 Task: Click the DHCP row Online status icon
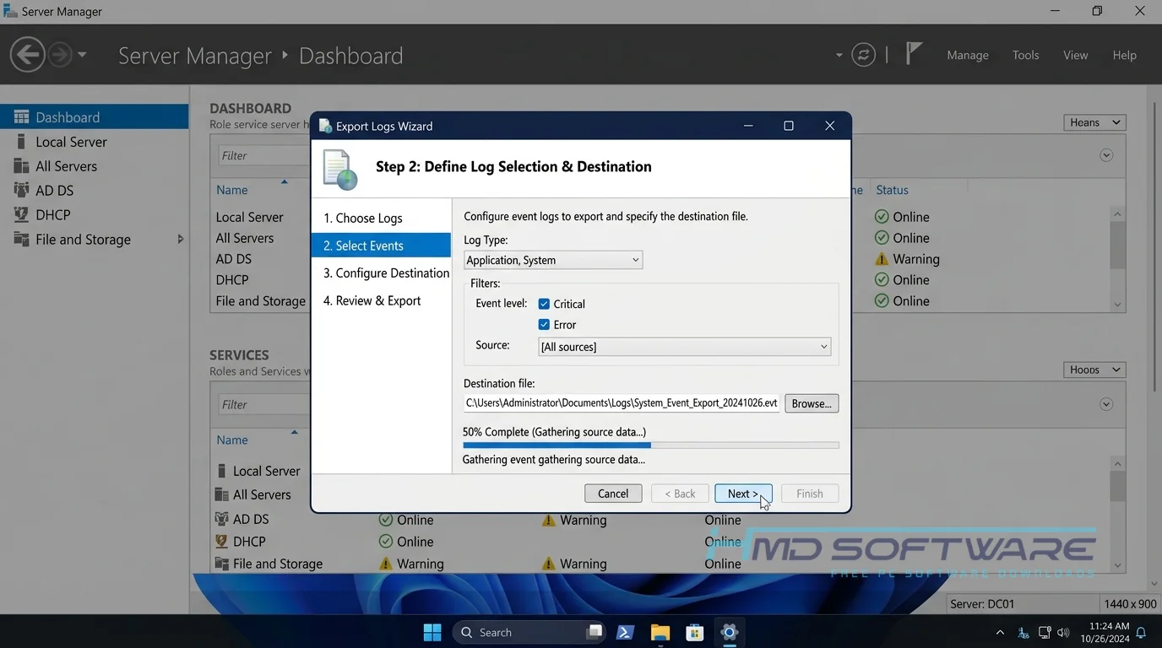pyautogui.click(x=386, y=542)
